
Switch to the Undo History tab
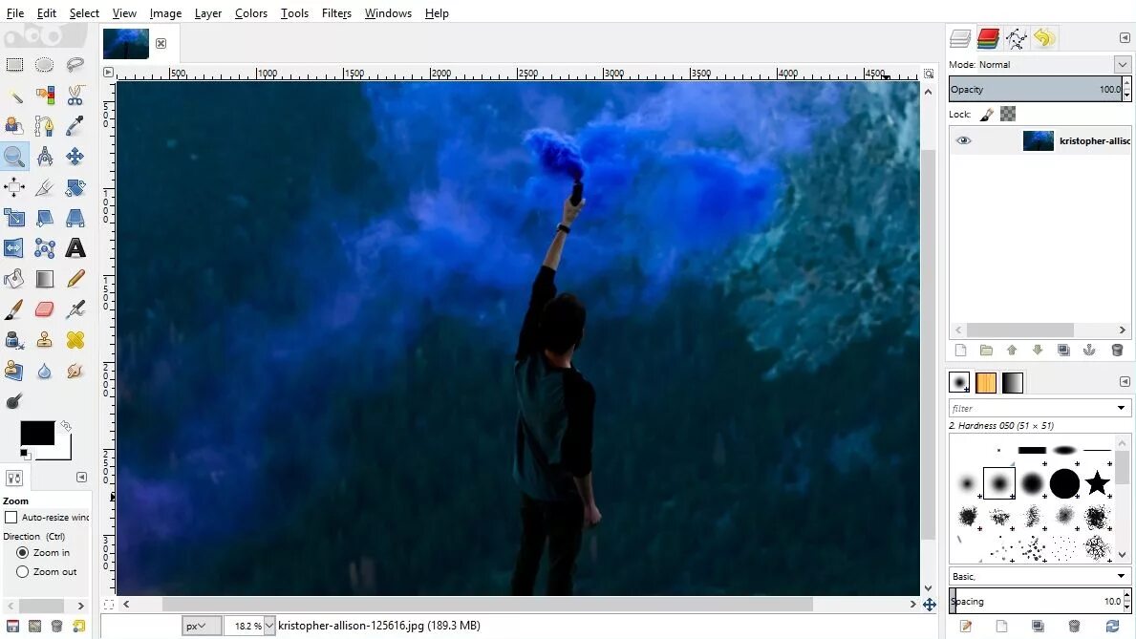click(x=1044, y=37)
